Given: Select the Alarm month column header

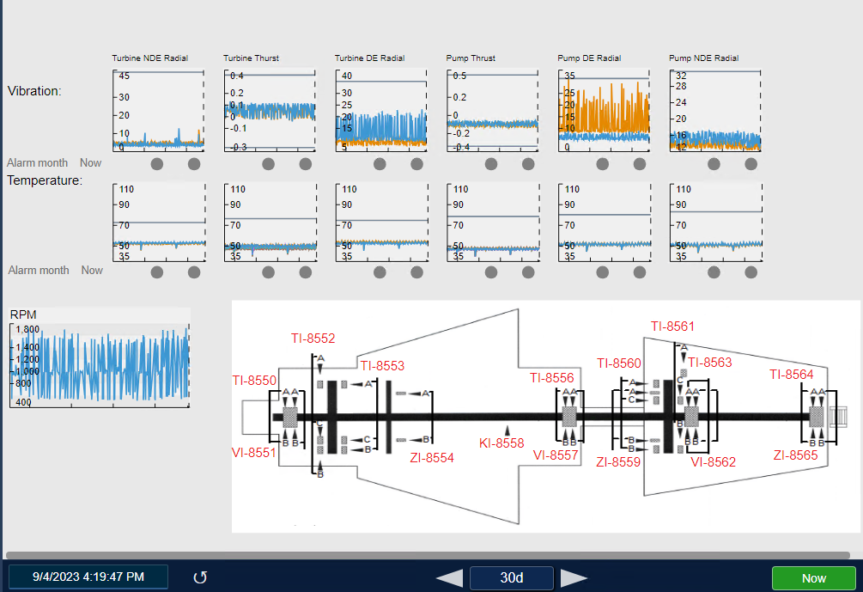Looking at the screenshot, I should (x=38, y=162).
